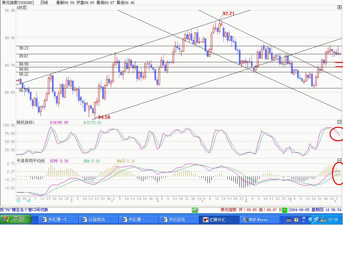
Task: Click the 最高89.67 high price text
Action: coord(105,3)
